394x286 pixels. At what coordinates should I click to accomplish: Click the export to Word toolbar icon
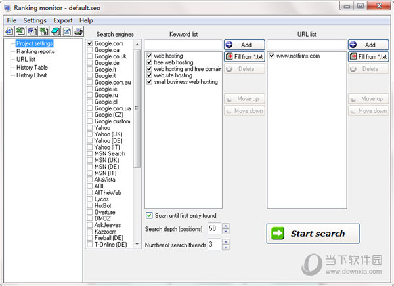32,31
